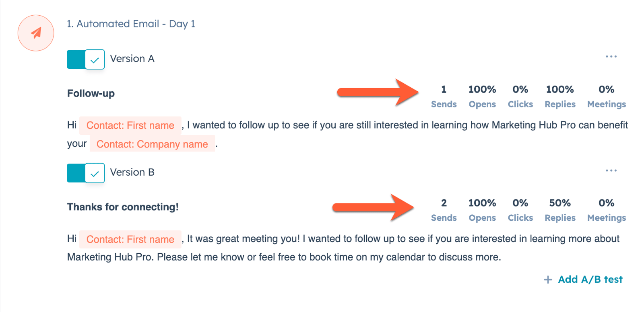This screenshot has width=644, height=312.
Task: Click the Add A/B test link
Action: click(x=590, y=279)
